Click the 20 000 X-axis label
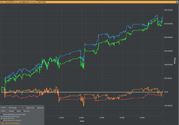The width and height of the screenshot is (179, 125). point(82,118)
